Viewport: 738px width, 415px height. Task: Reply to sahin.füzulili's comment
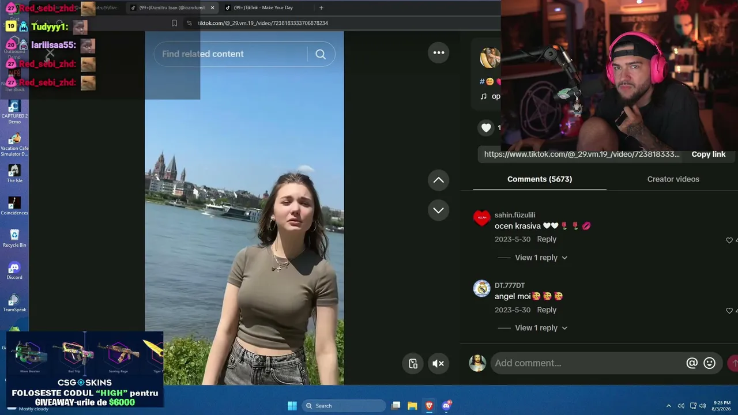[x=547, y=239]
